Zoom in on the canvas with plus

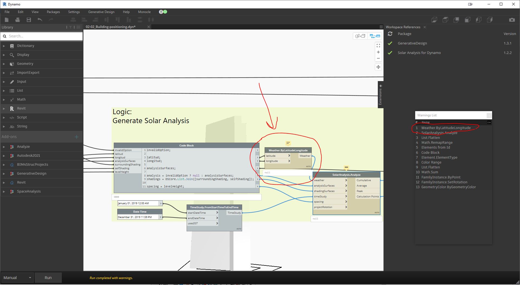pos(378,52)
